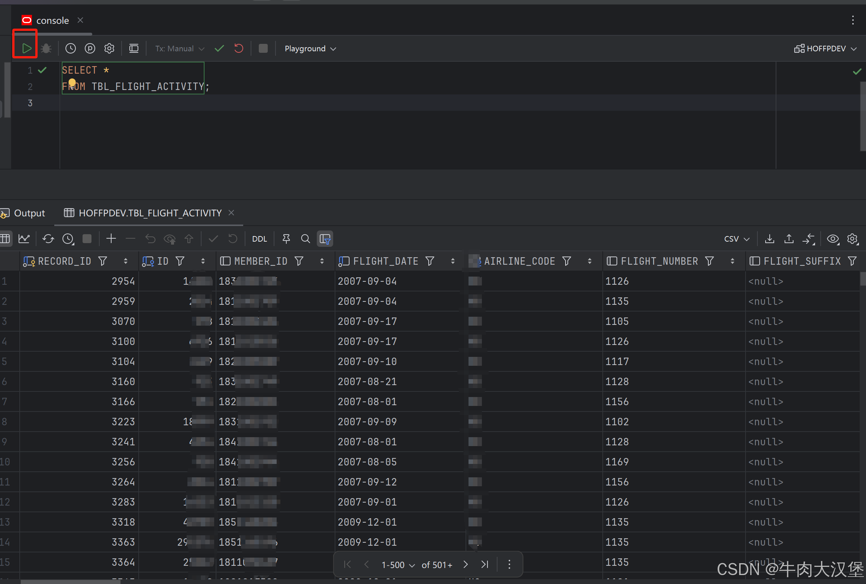Close the console tab
The height and width of the screenshot is (584, 866).
click(80, 20)
